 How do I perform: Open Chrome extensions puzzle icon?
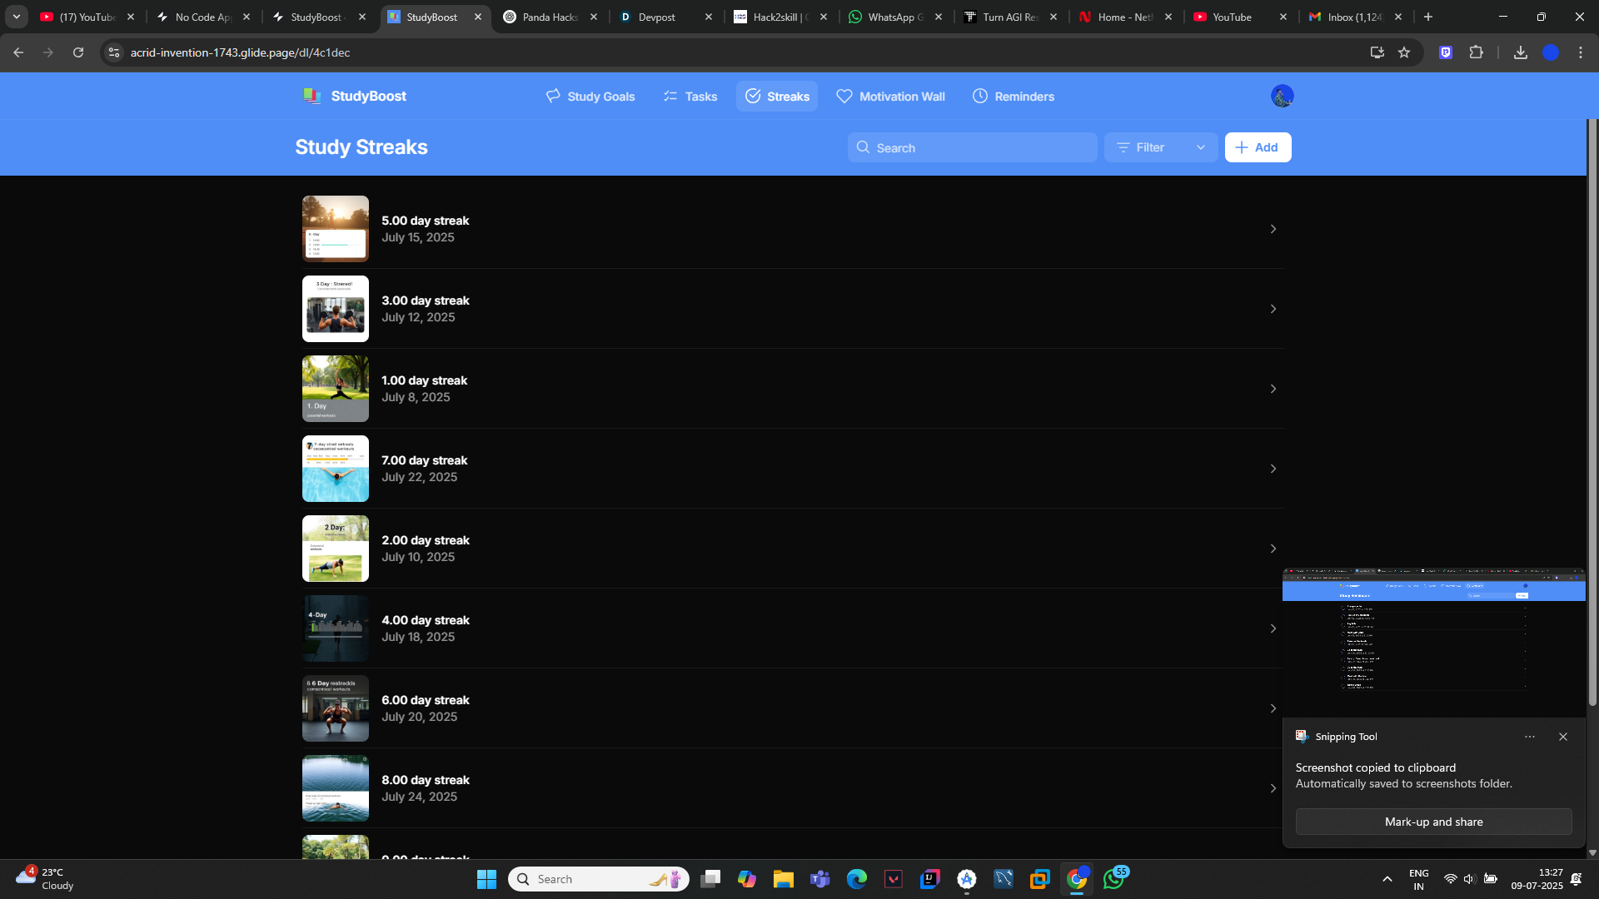1476,52
